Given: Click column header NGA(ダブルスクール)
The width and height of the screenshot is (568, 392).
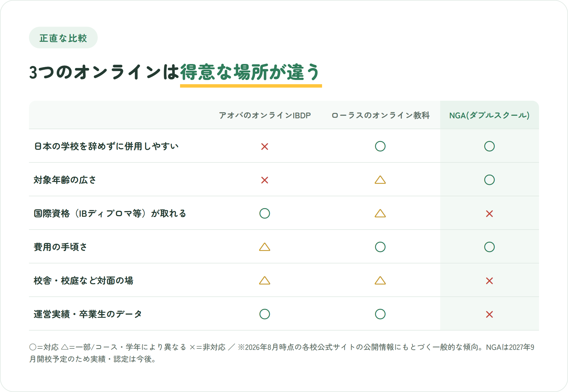Looking at the screenshot, I should coord(489,115).
